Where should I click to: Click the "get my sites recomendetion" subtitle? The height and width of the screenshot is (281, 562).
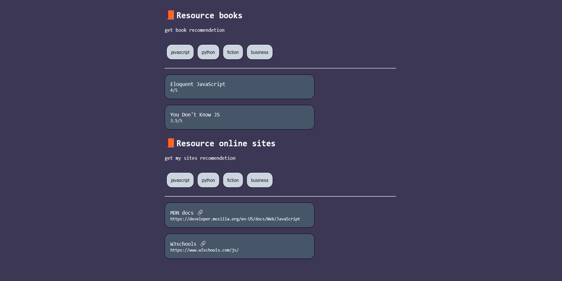[200, 158]
